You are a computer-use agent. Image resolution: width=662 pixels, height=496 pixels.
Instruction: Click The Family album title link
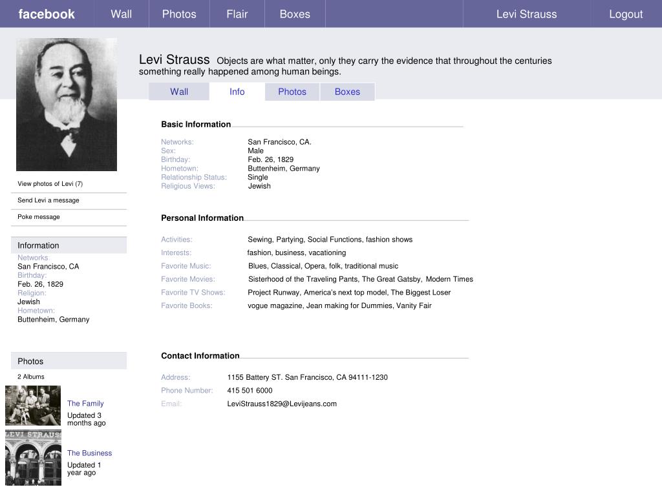pos(85,403)
